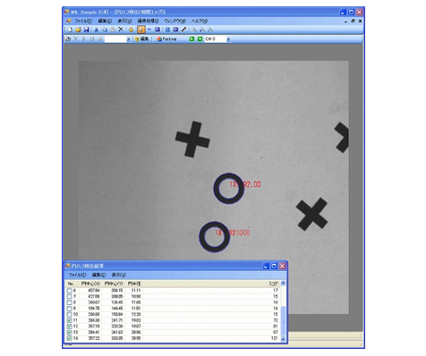Viewport: 426px width, 356px height.
Task: Sort results by the スコア column header
Action: [273, 284]
